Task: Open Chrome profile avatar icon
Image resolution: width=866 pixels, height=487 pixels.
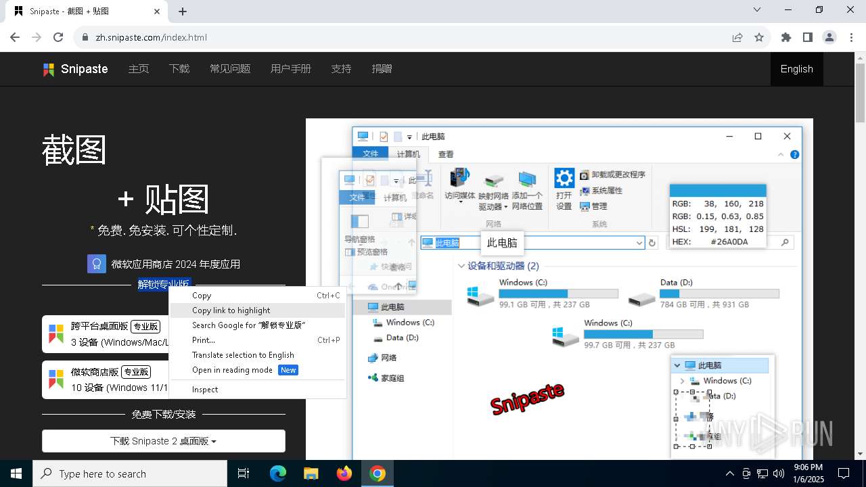Action: point(829,37)
